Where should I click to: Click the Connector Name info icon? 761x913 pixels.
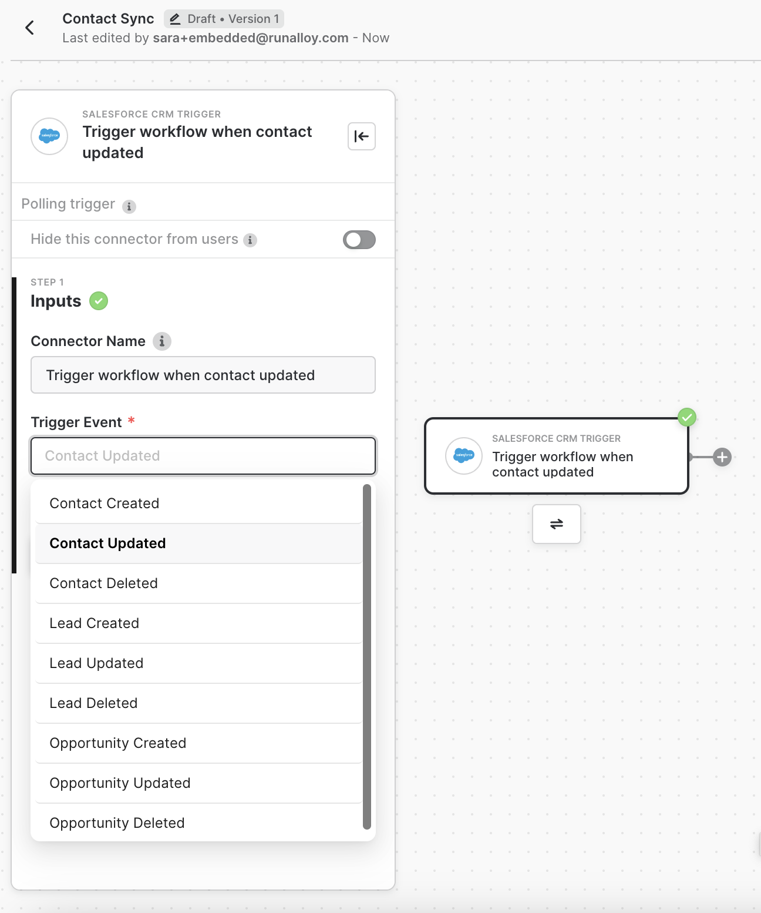click(x=162, y=341)
